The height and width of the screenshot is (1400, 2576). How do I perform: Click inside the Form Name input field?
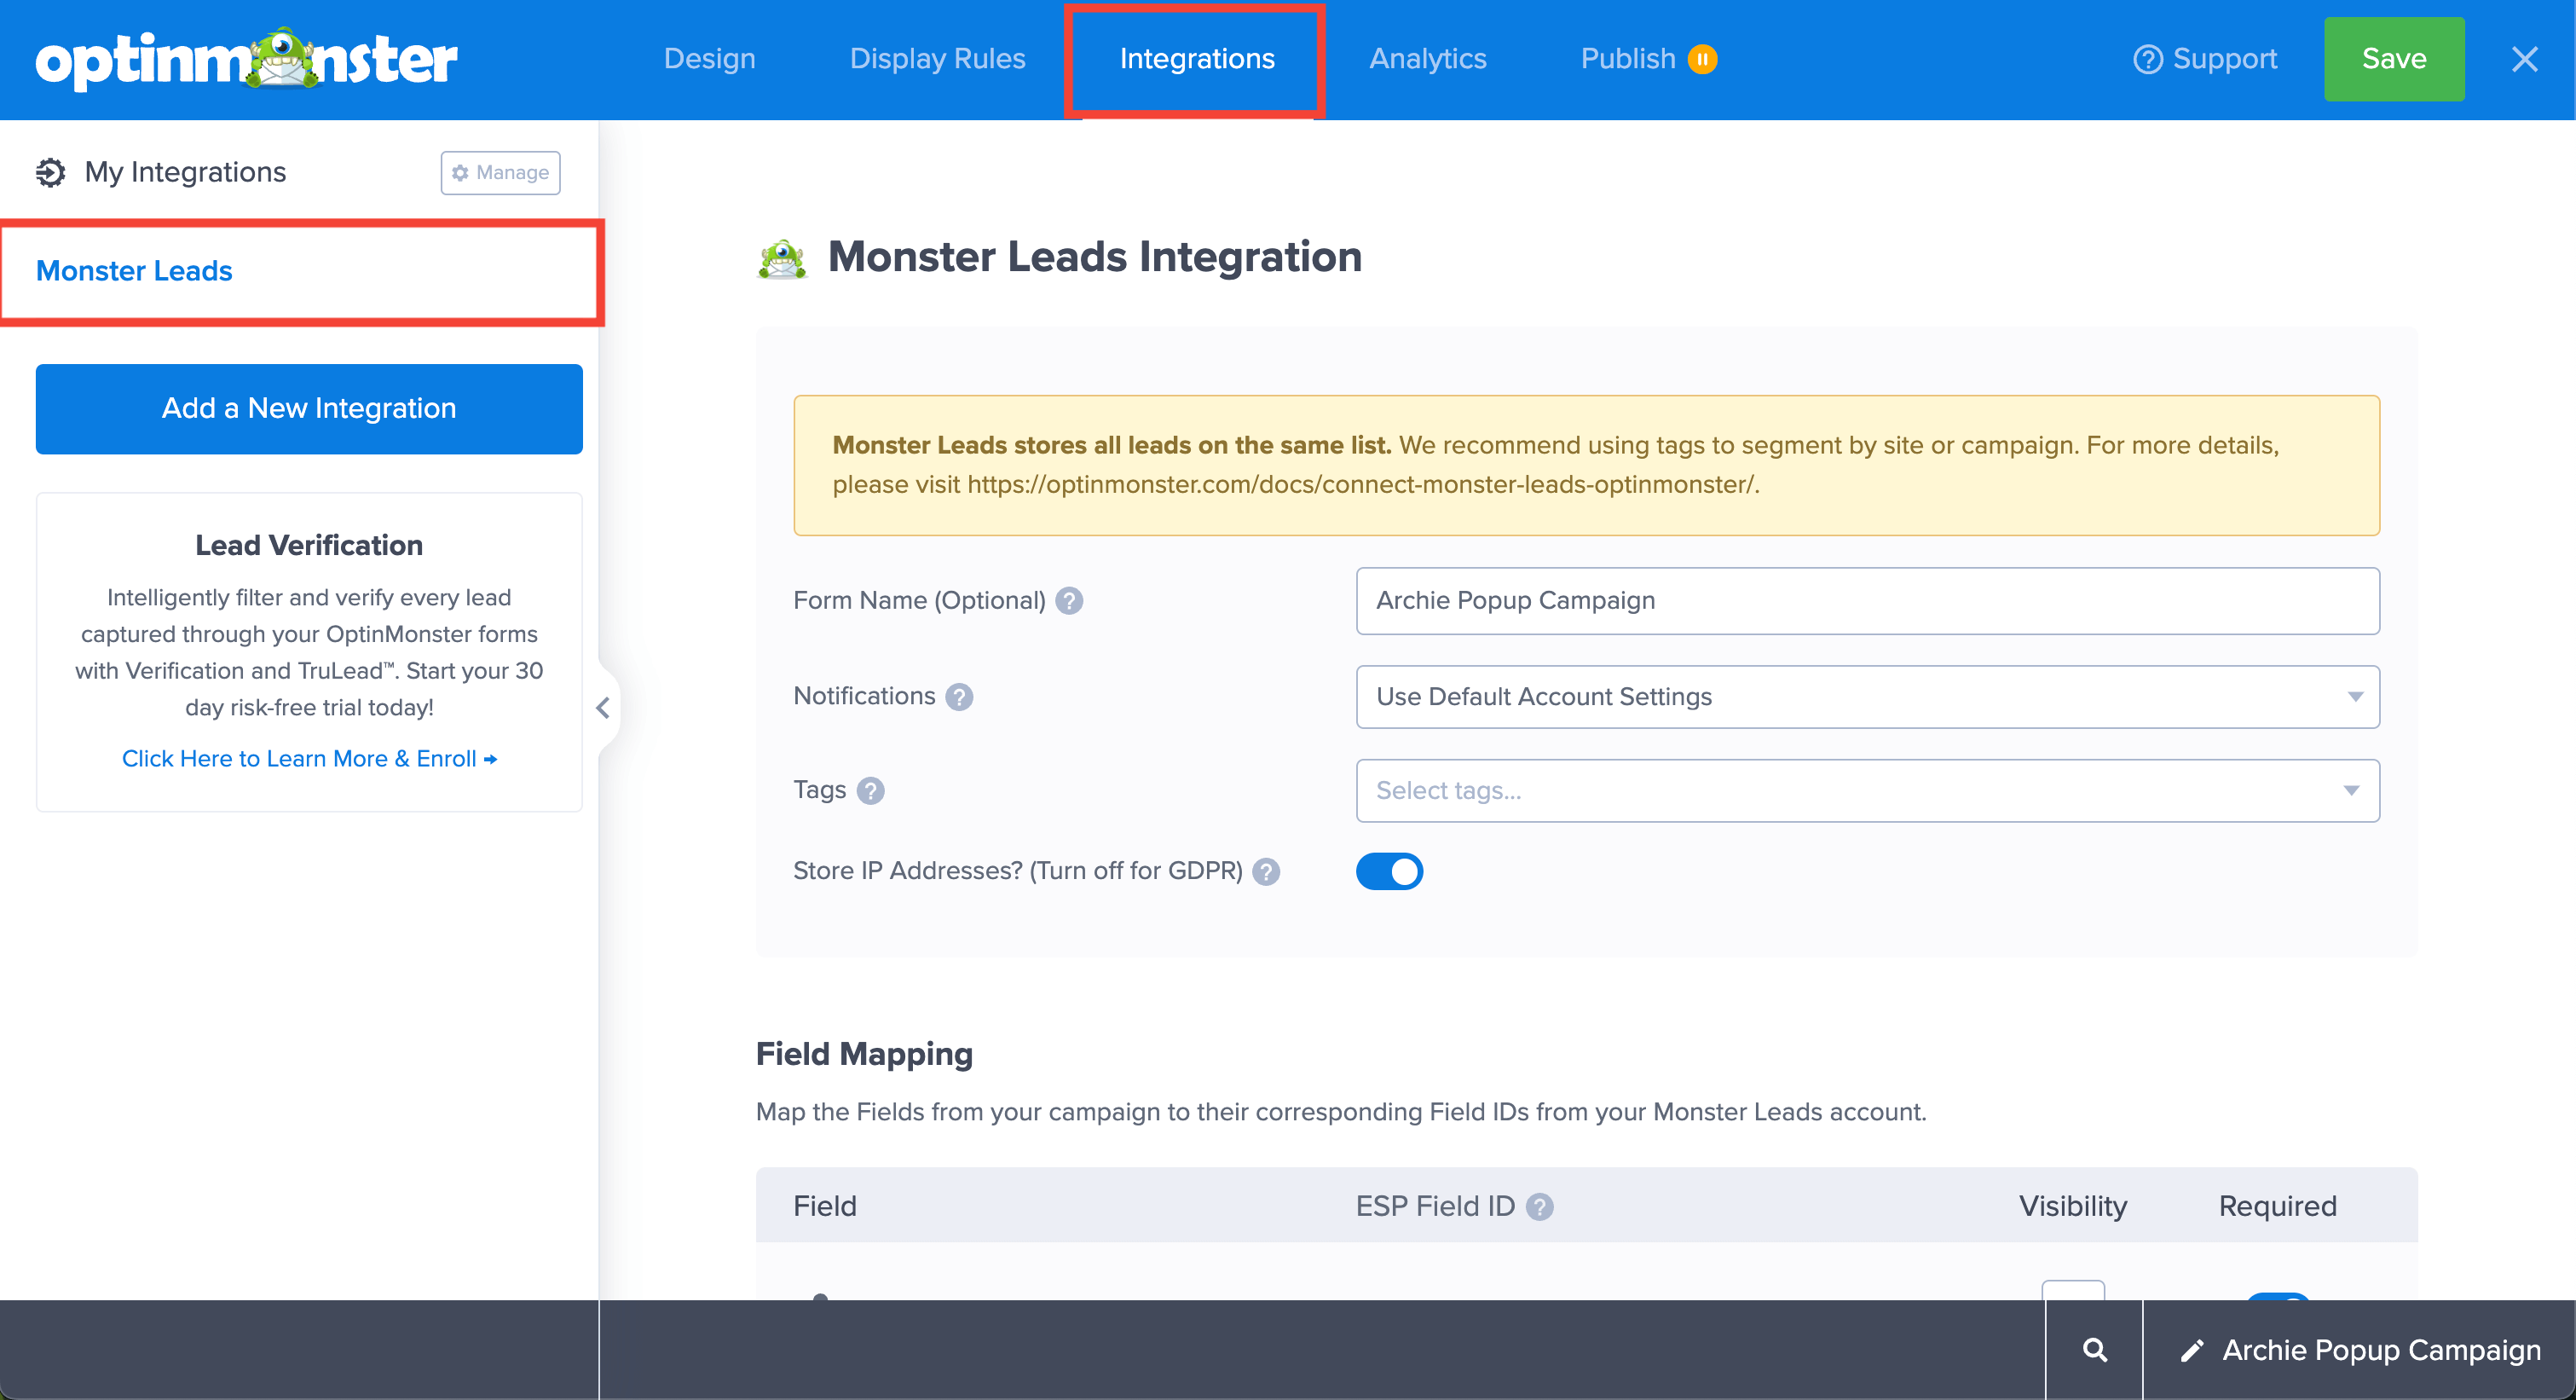[1866, 601]
